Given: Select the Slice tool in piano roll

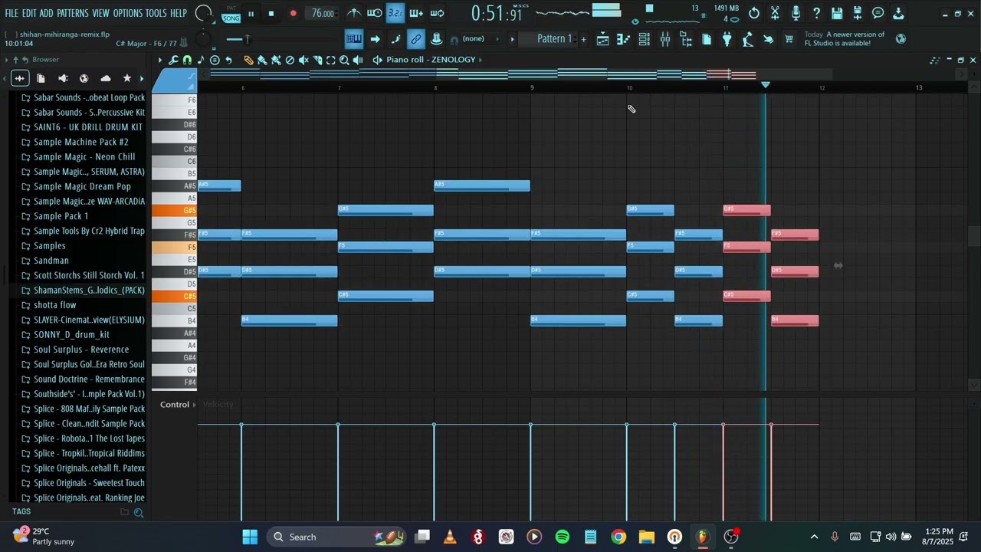Looking at the screenshot, I should click(317, 60).
